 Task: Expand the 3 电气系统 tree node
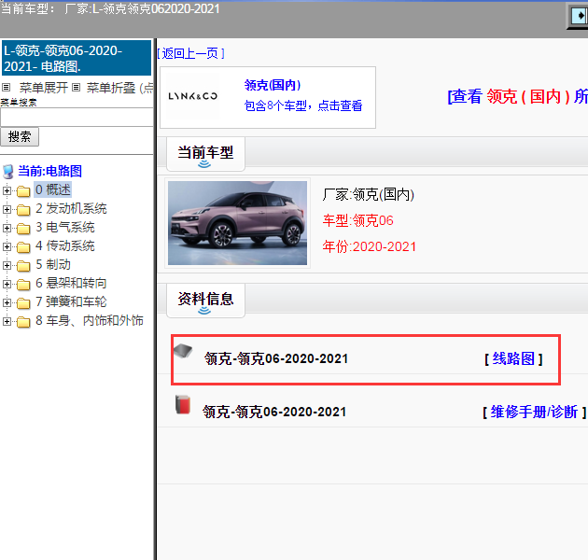7,228
